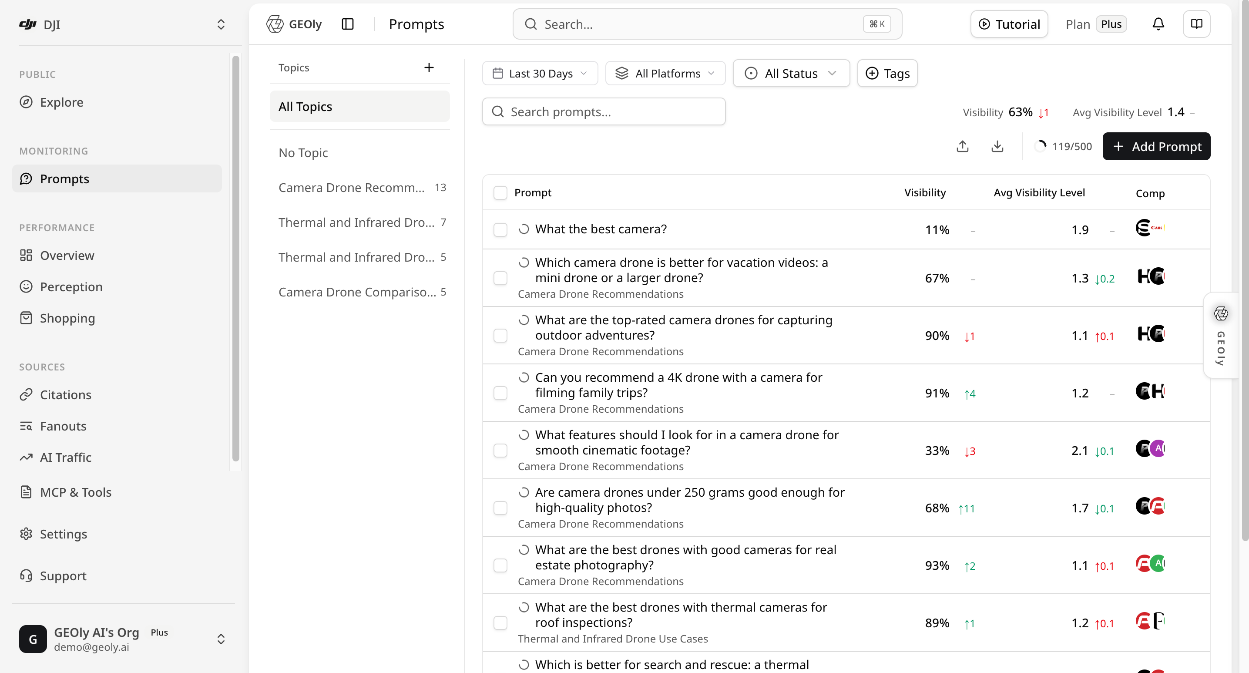Check the roof inspections prompt checkbox

[500, 623]
